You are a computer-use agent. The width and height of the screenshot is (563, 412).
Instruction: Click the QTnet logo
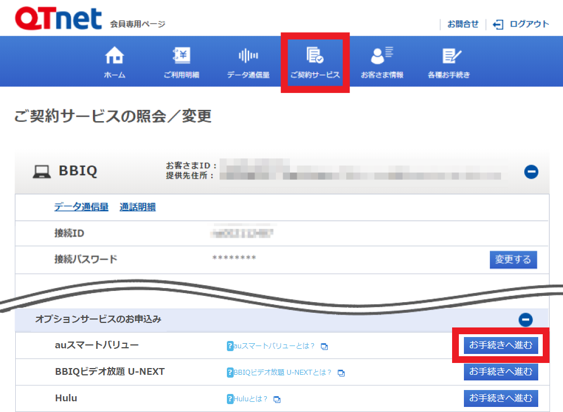click(59, 18)
